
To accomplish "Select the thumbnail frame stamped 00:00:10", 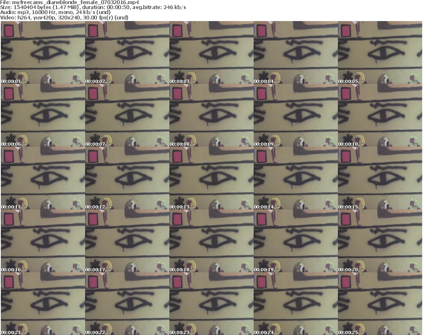I will pyautogui.click(x=380, y=115).
